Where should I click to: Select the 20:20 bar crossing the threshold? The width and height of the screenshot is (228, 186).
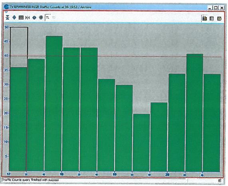pos(194,113)
